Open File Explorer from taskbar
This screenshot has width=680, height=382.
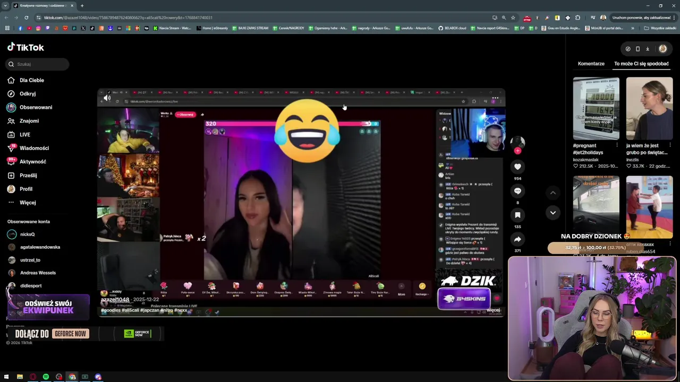20,377
